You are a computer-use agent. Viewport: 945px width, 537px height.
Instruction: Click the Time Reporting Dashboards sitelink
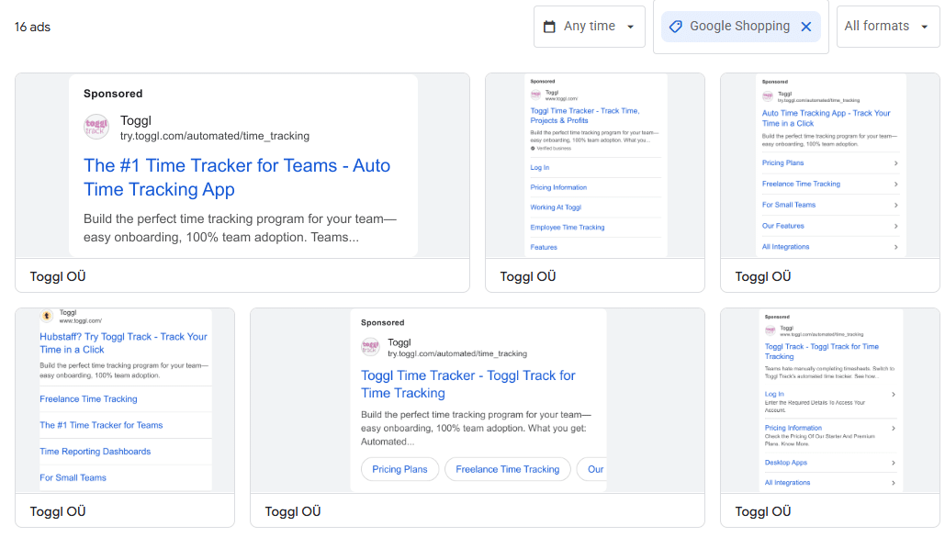(x=95, y=452)
